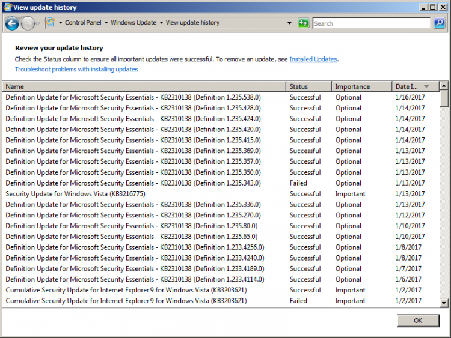Sort by Date Installed column header
451x338 pixels.
416,86
